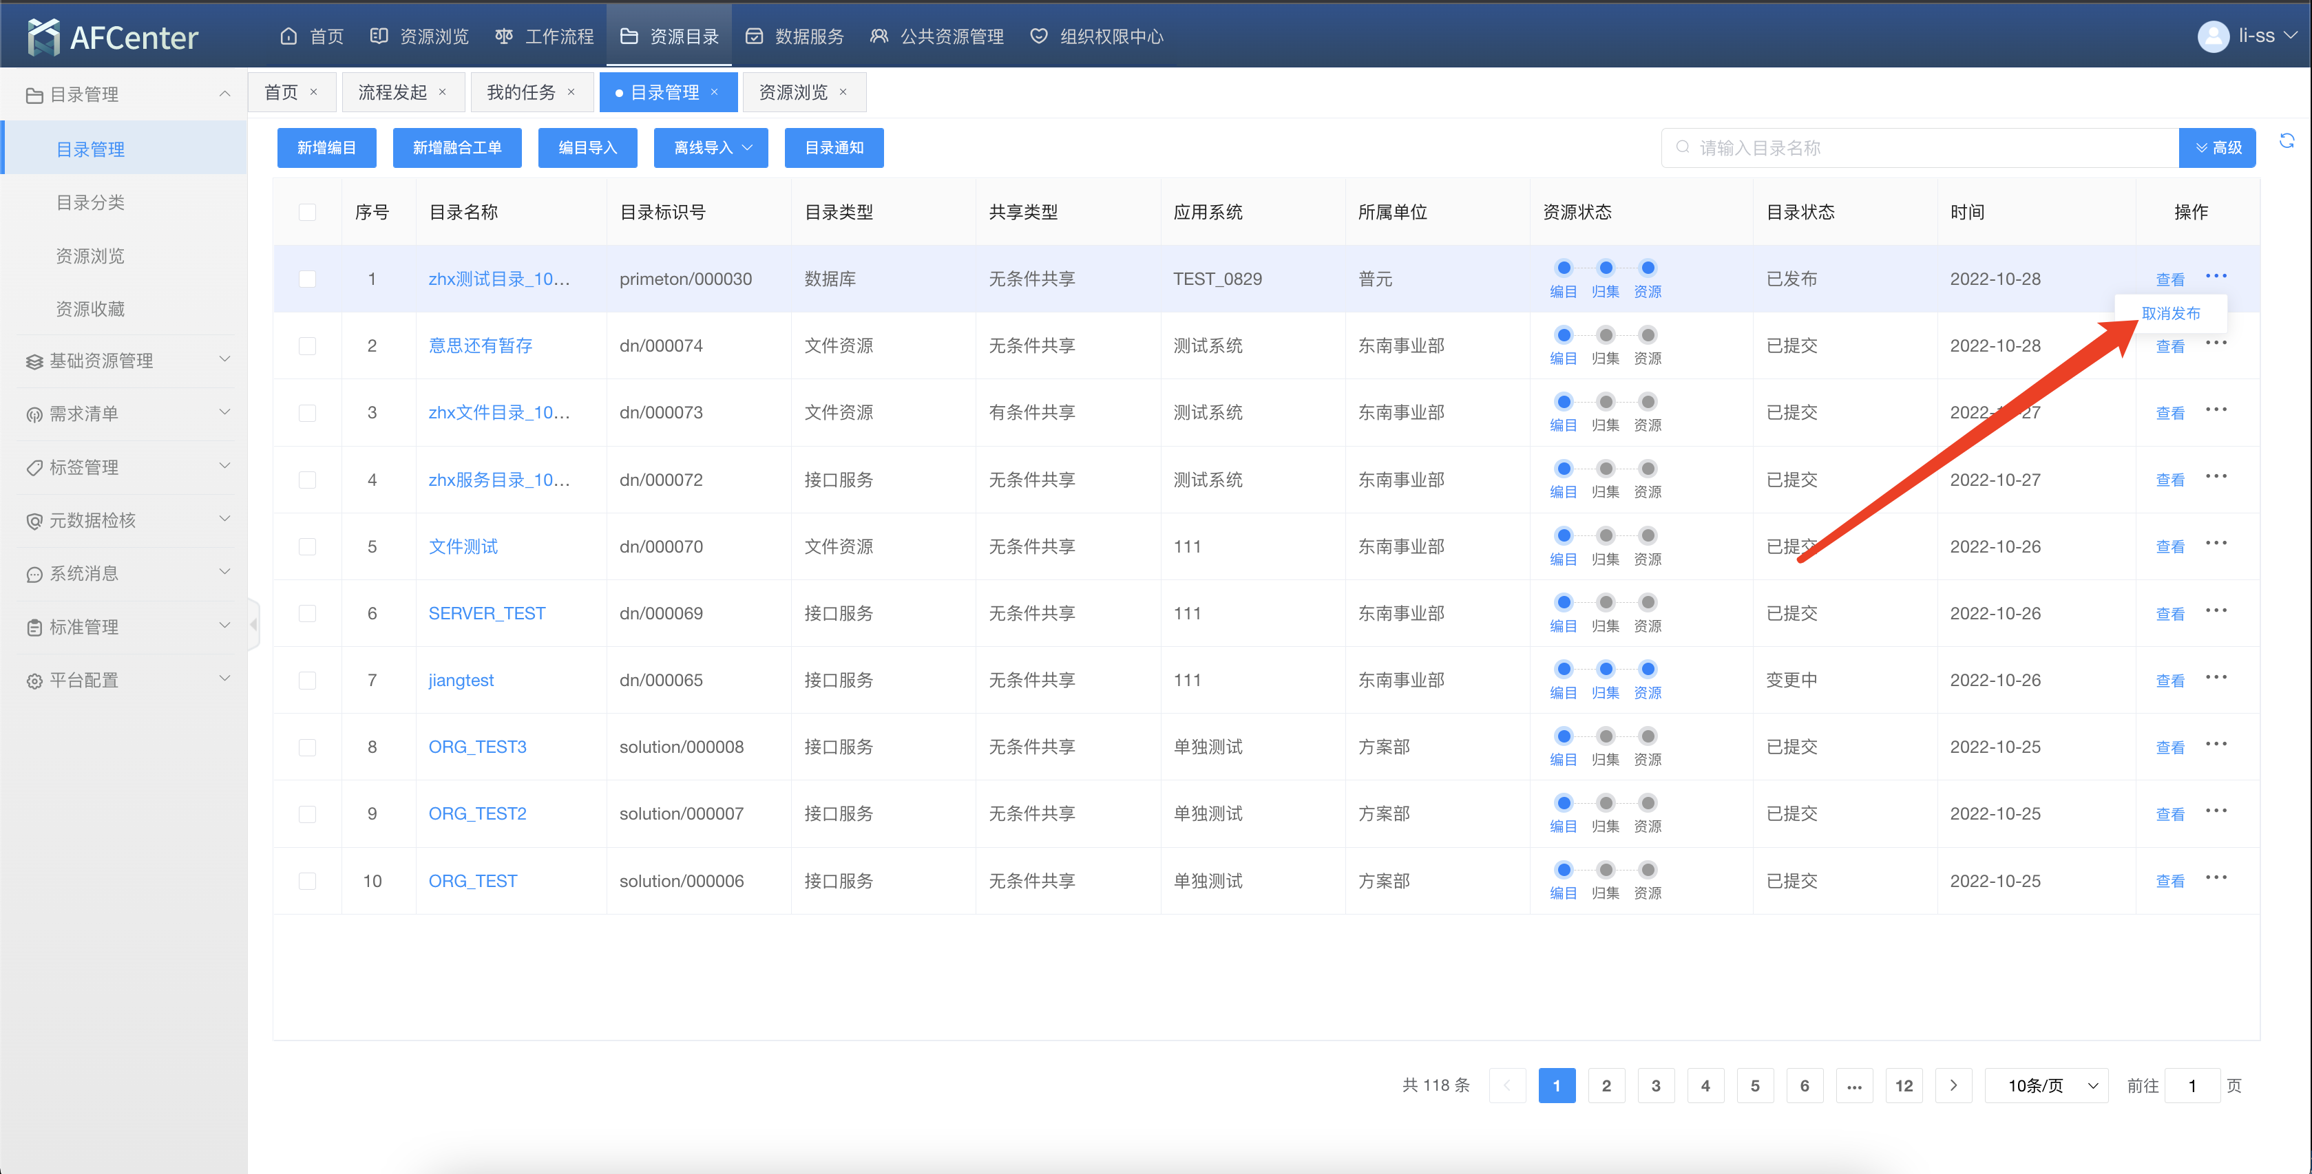Click 资源 status dot in jiangtest row
Screen dimensions: 2312x1174
(x=1648, y=669)
